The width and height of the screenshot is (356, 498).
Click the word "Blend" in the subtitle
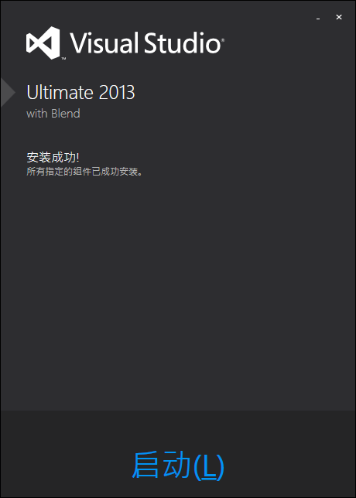[x=66, y=114]
